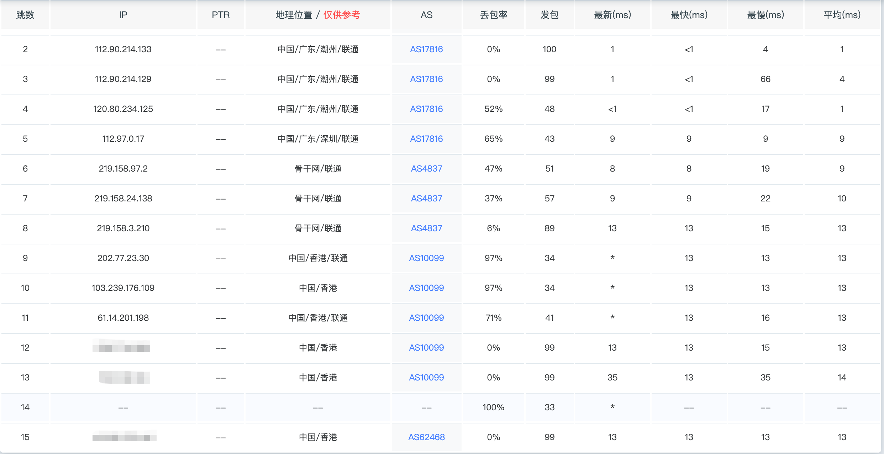Click the 平均(ms) column header

[842, 15]
